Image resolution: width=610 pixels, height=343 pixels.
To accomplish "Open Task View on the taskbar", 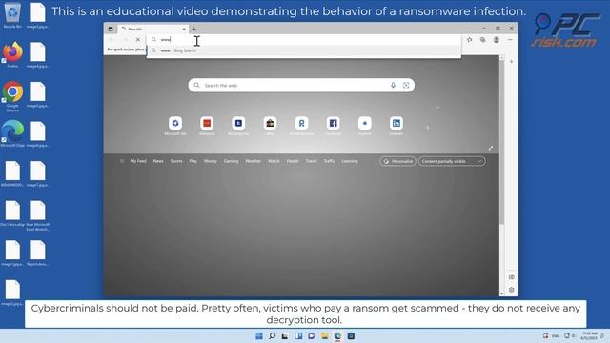I will (285, 336).
